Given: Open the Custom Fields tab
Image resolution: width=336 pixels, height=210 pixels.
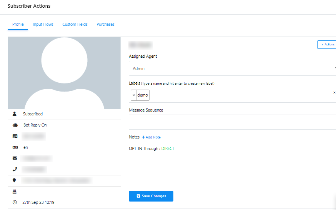Looking at the screenshot, I should 75,24.
